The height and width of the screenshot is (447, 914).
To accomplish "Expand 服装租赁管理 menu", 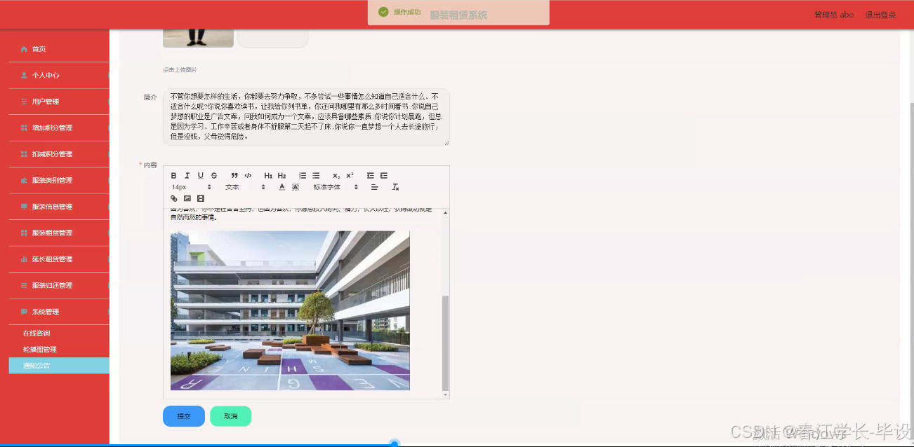I will pyautogui.click(x=59, y=233).
